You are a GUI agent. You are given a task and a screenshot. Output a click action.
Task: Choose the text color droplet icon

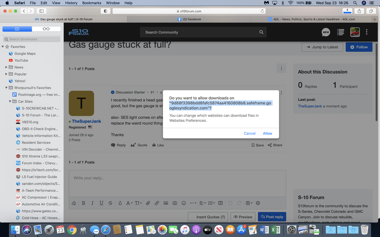(120, 203)
